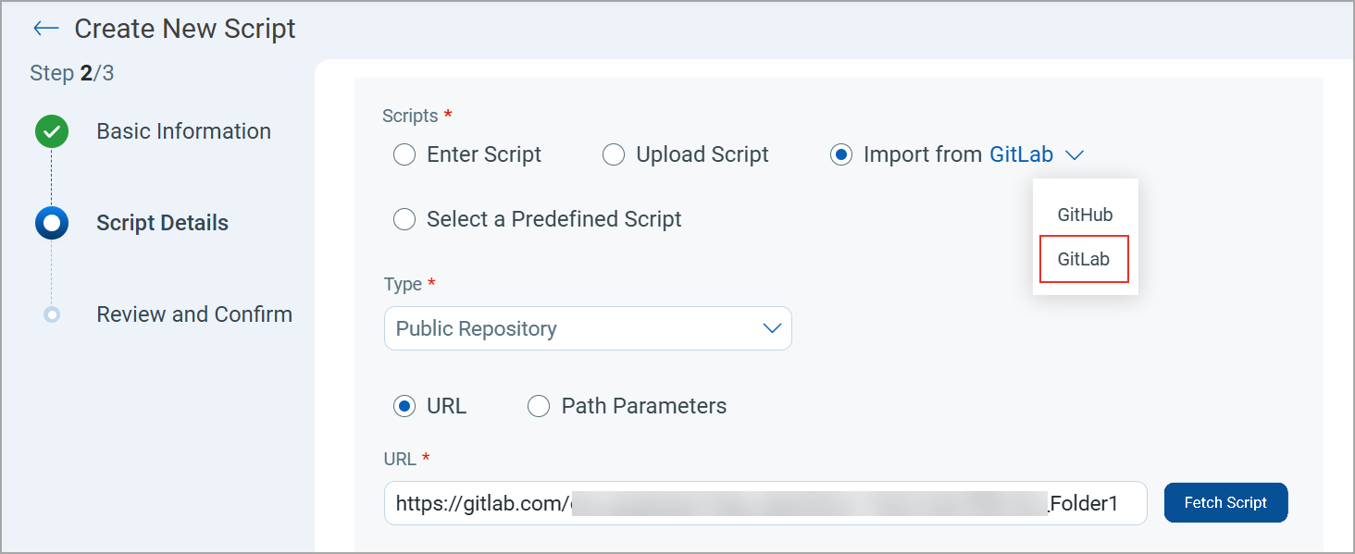
Task: Go to the Basic Information step
Action: 183,131
